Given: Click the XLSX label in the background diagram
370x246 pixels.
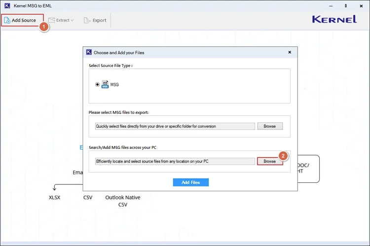Looking at the screenshot, I should pyautogui.click(x=54, y=197).
